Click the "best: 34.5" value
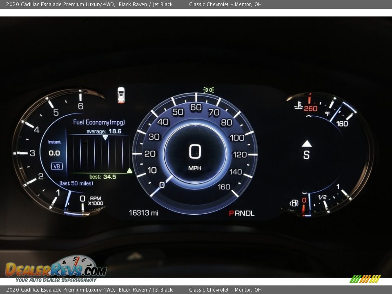This screenshot has width=392, height=294. (103, 177)
